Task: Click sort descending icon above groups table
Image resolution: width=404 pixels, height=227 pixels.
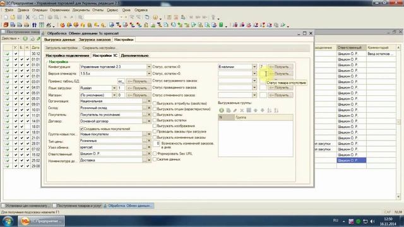Action: [x=276, y=110]
